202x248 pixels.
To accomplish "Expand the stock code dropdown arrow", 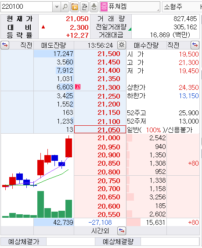I will pyautogui.click(x=57, y=7).
